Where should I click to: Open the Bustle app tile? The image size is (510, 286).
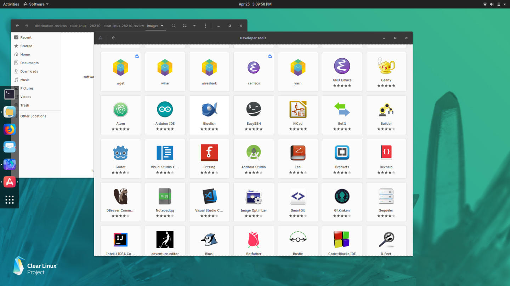[x=298, y=241]
